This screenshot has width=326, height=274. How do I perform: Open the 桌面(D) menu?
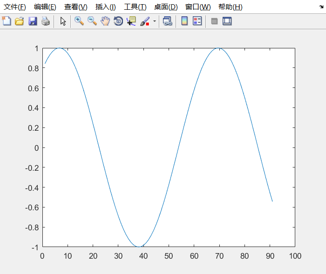pos(166,7)
